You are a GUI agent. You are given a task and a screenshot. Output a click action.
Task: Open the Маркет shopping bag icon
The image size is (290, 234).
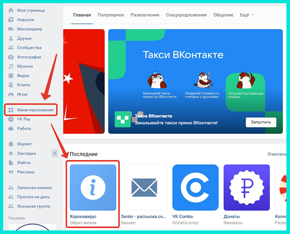11,144
